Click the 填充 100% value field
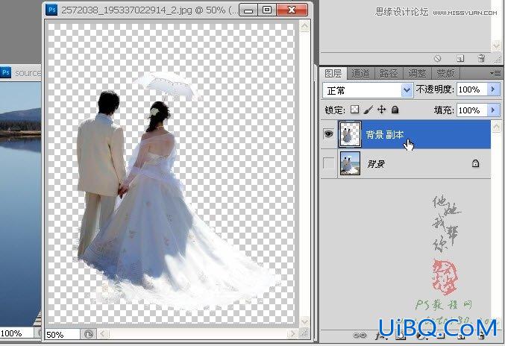The width and height of the screenshot is (505, 346). (x=472, y=110)
